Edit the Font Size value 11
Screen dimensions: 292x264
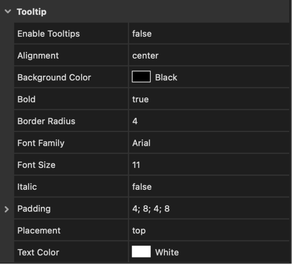(x=136, y=165)
